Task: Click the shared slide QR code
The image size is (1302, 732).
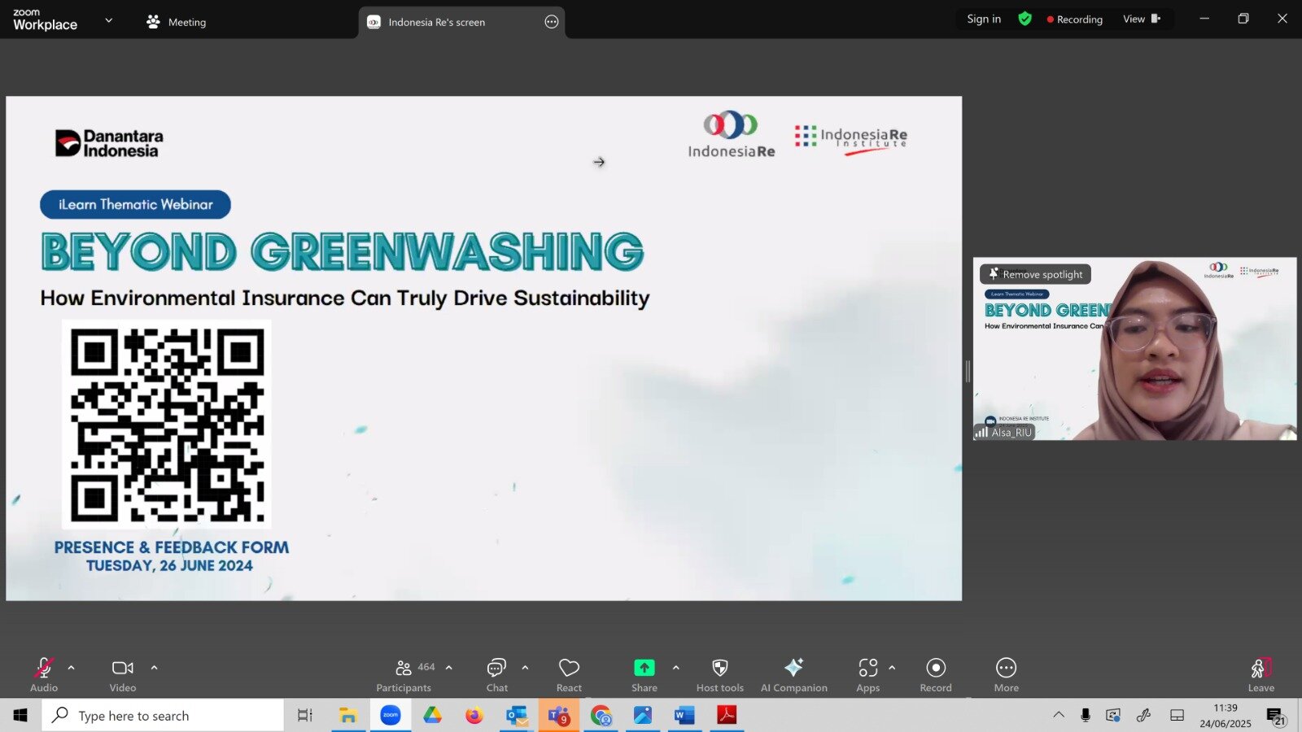Action: click(167, 425)
